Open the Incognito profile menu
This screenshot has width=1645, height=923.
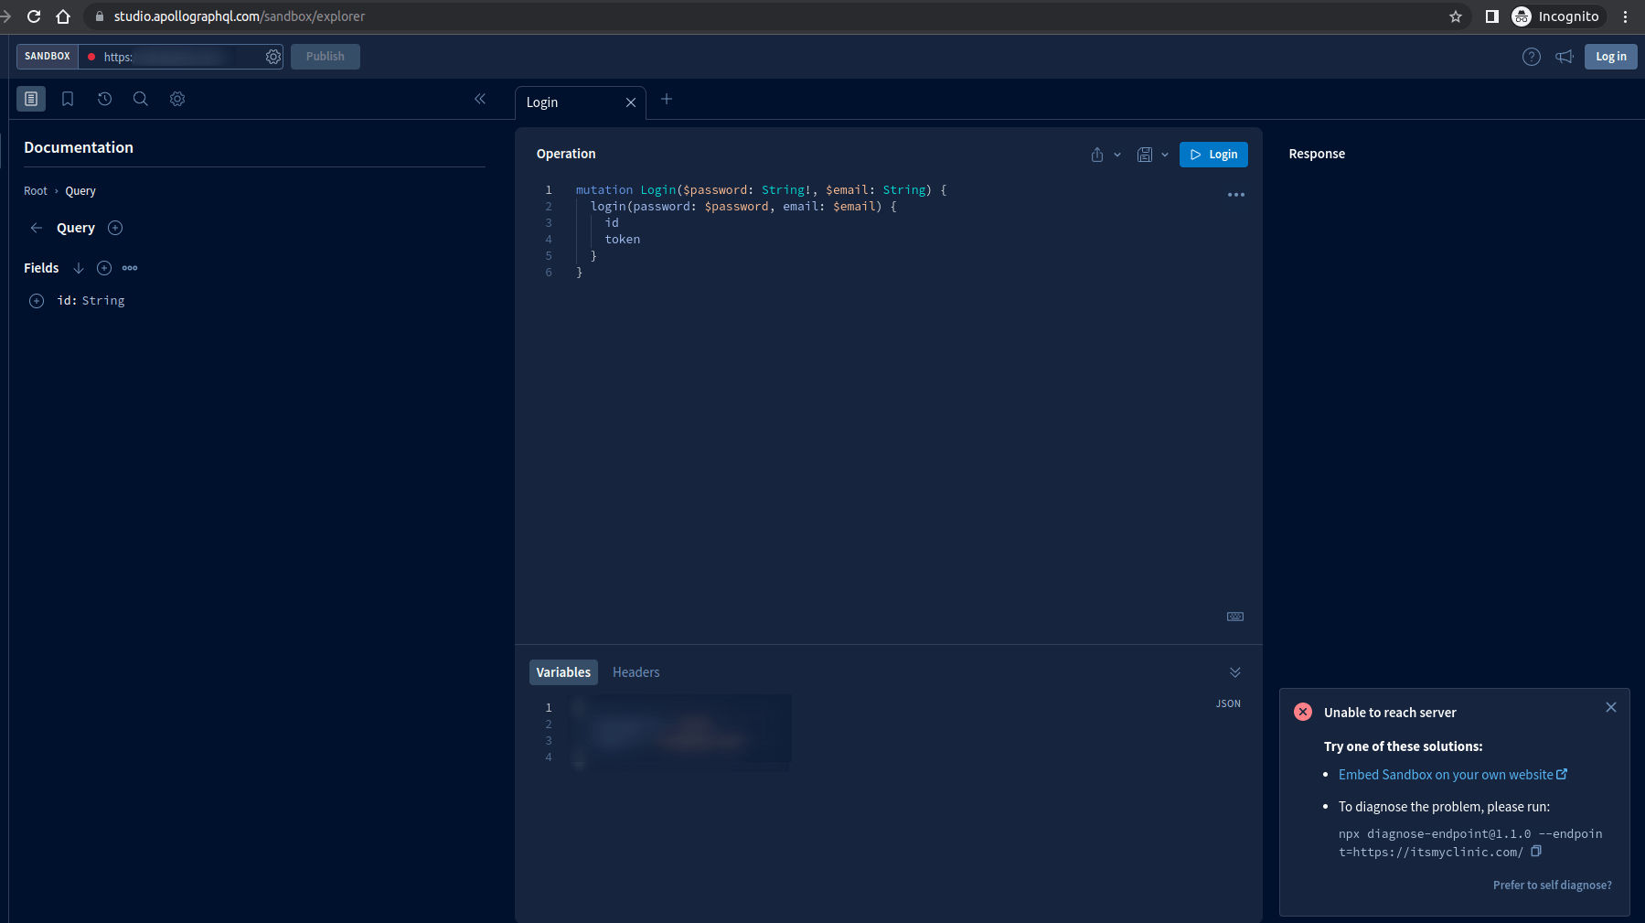pyautogui.click(x=1556, y=16)
